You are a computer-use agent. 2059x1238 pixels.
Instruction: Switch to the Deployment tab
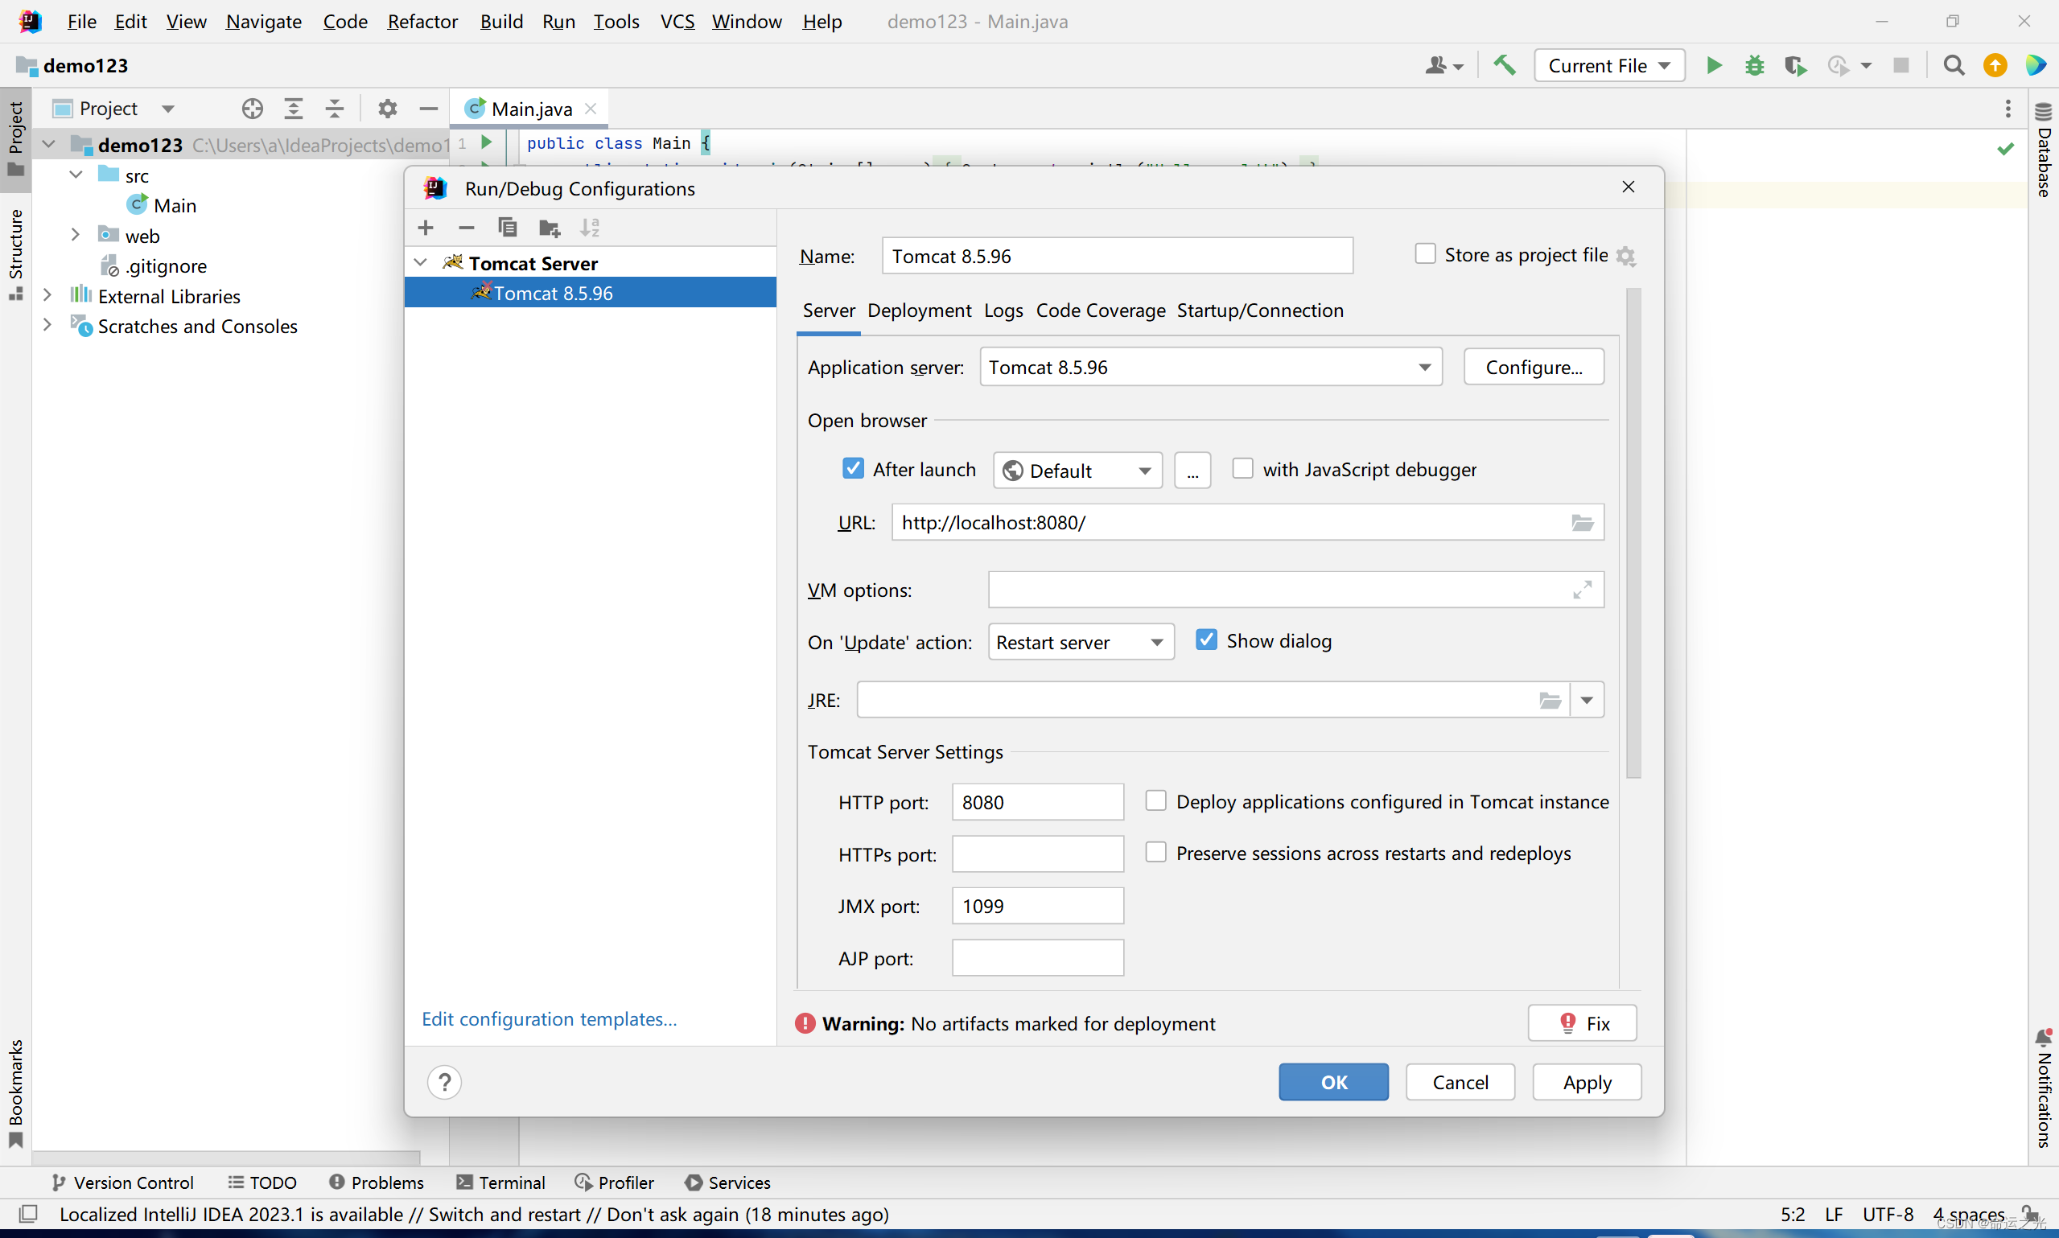point(918,311)
